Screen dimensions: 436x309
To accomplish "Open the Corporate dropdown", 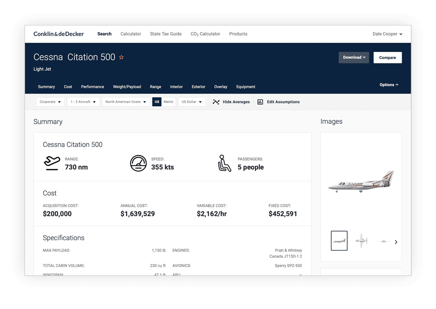I will coord(50,102).
